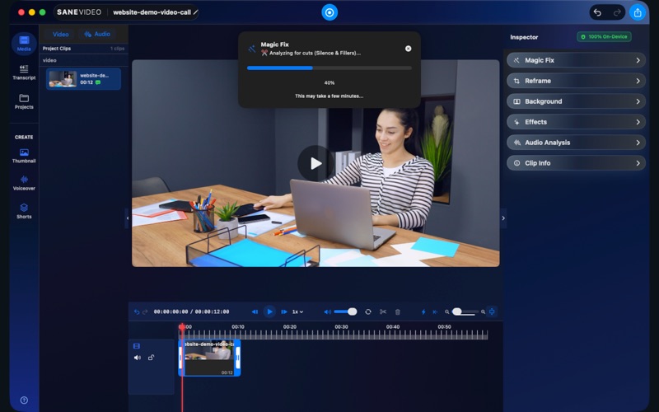This screenshot has width=659, height=412.
Task: Click the video track type icon
Action: pos(137,346)
